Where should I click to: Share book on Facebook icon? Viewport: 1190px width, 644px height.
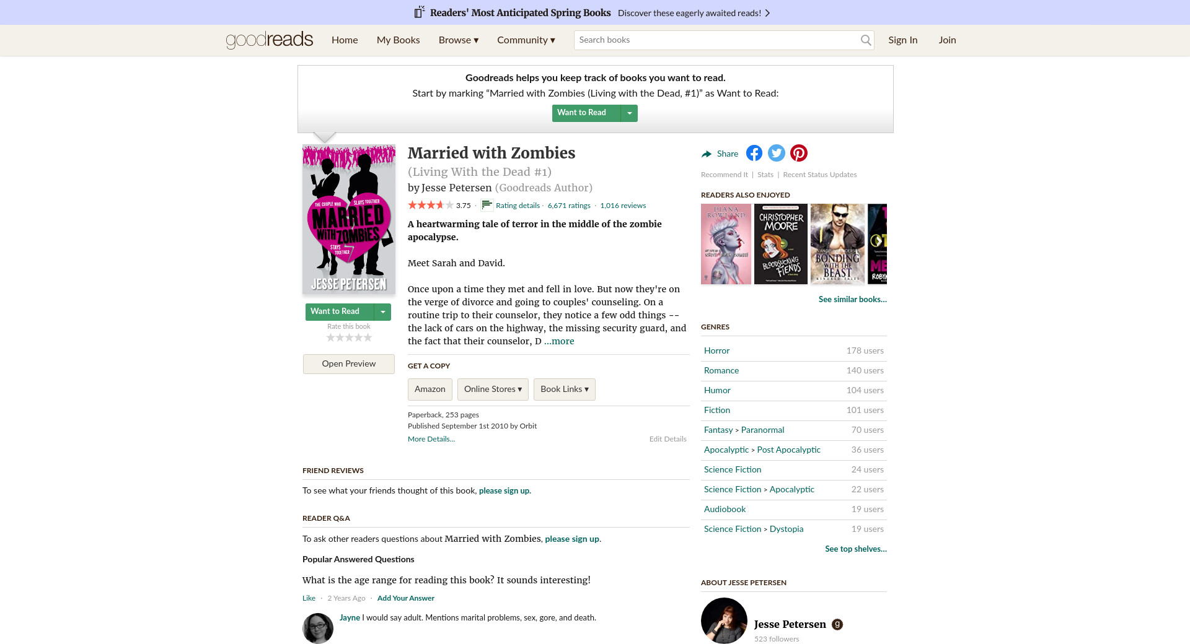[x=754, y=153]
